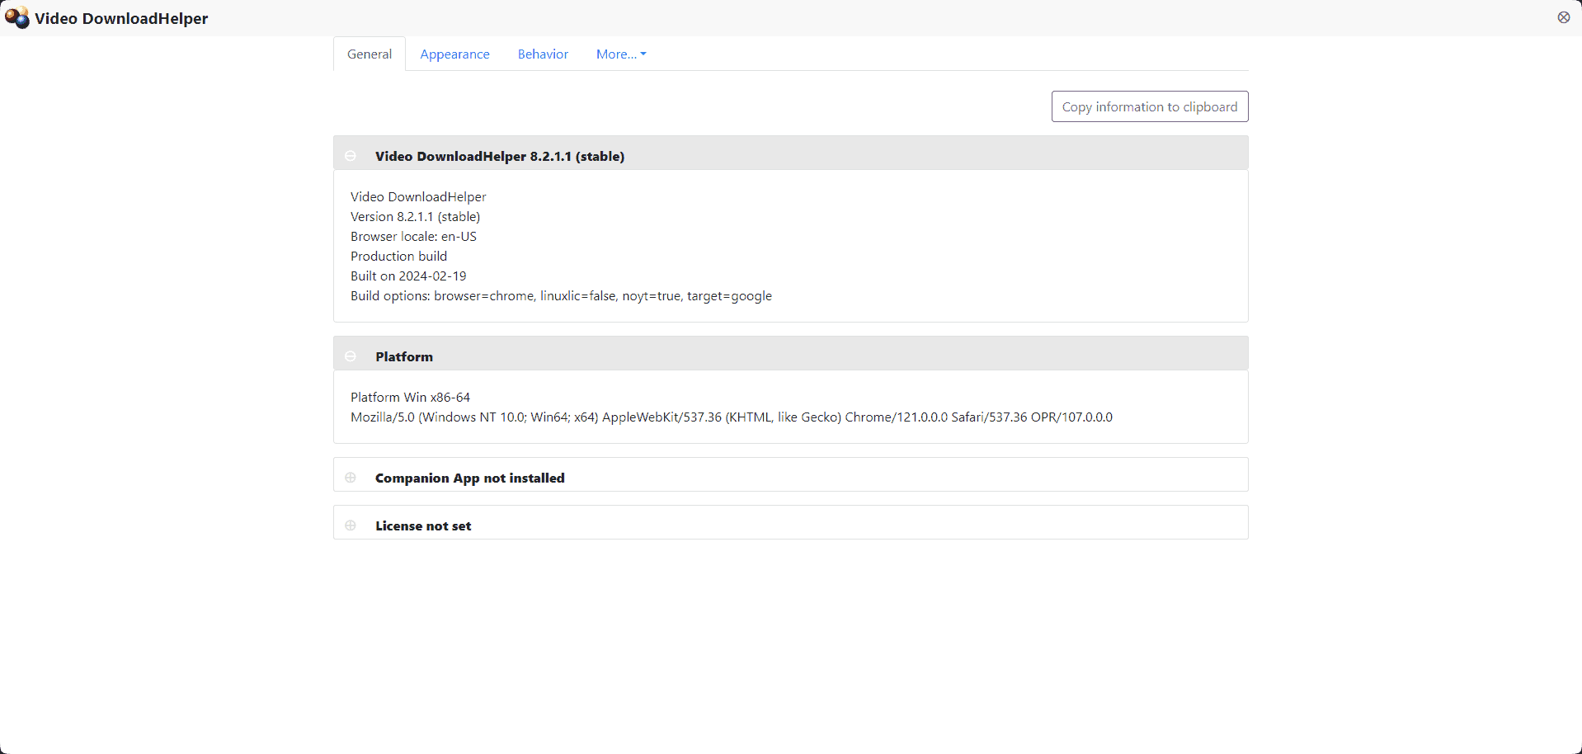The width and height of the screenshot is (1582, 754).
Task: Click the Built on 2024-02-19 text line
Action: (x=408, y=276)
